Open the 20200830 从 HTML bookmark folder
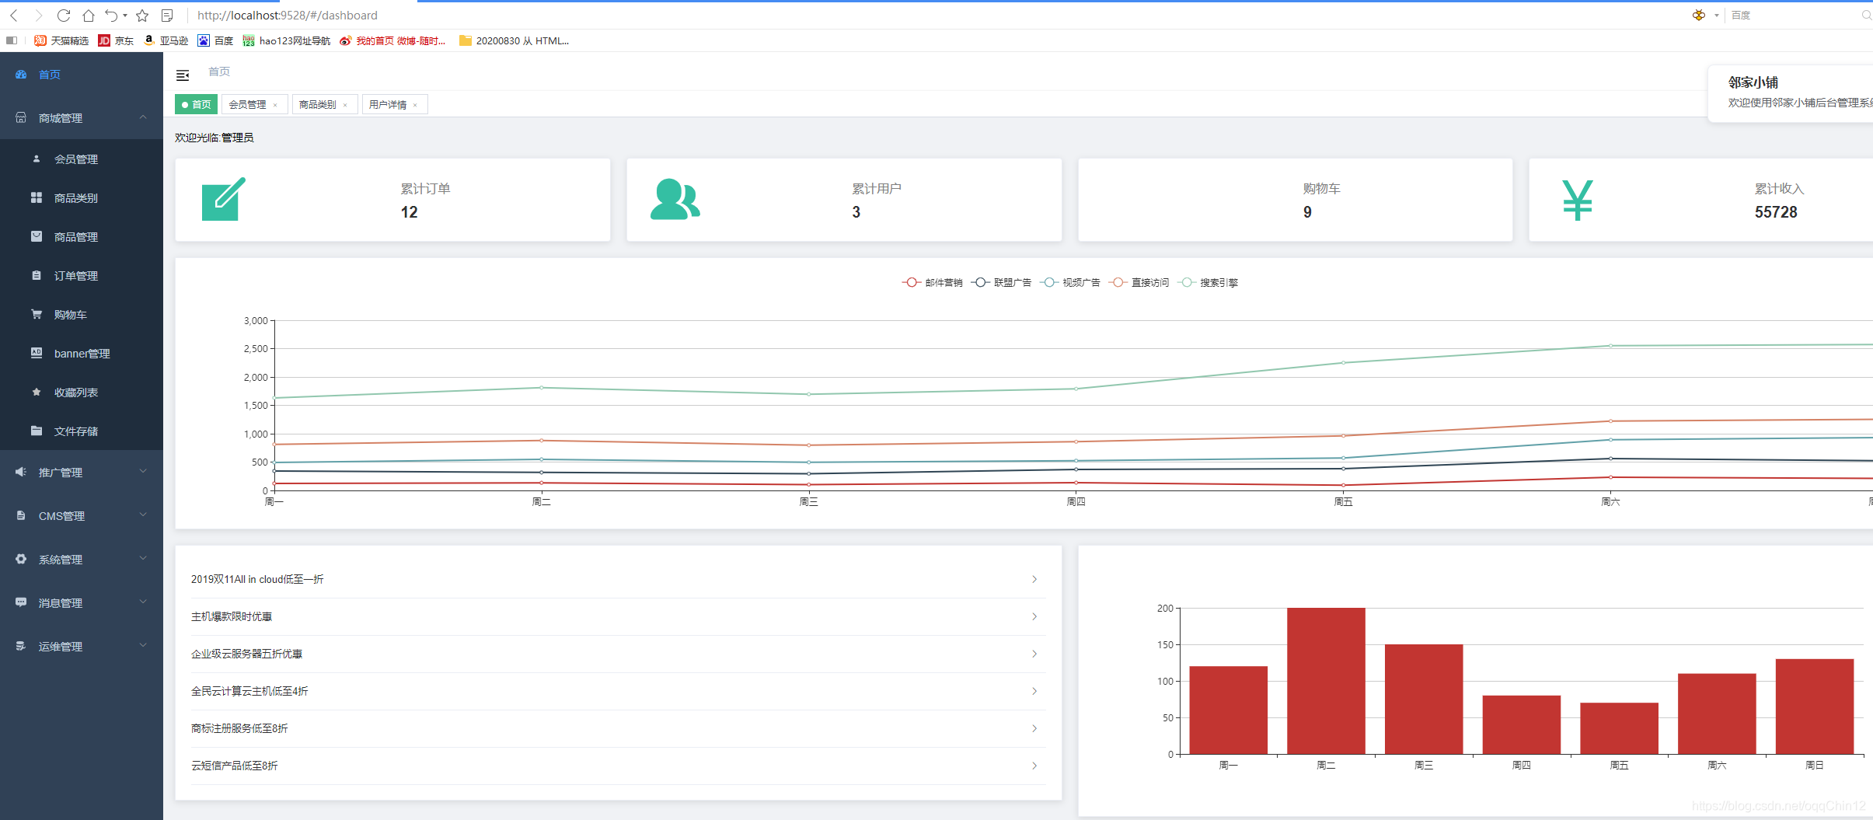Screen dimensions: 1873x820 pos(514,40)
